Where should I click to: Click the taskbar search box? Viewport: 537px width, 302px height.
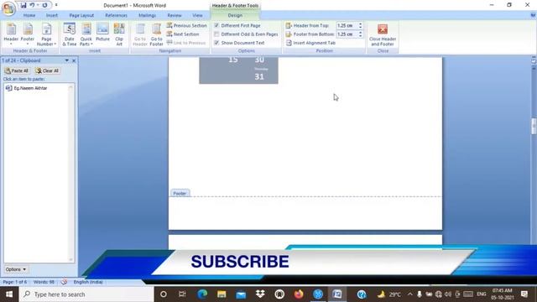pyautogui.click(x=86, y=294)
